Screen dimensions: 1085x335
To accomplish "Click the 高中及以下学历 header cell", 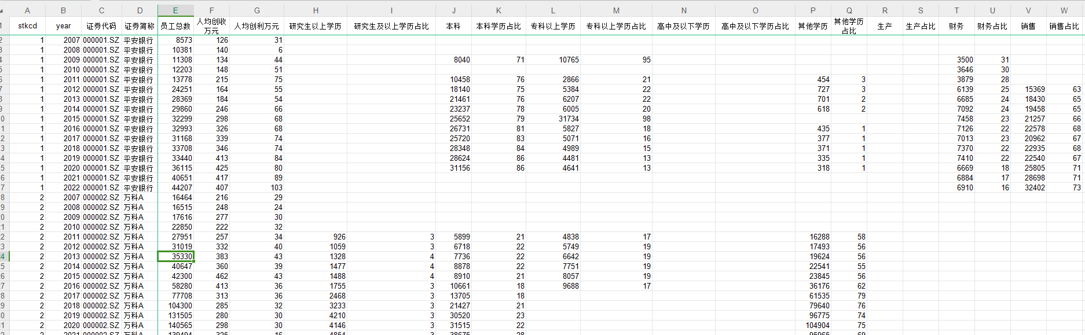I will (684, 26).
